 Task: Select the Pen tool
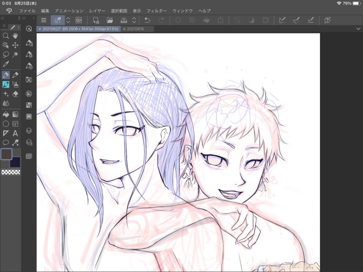tap(6, 75)
